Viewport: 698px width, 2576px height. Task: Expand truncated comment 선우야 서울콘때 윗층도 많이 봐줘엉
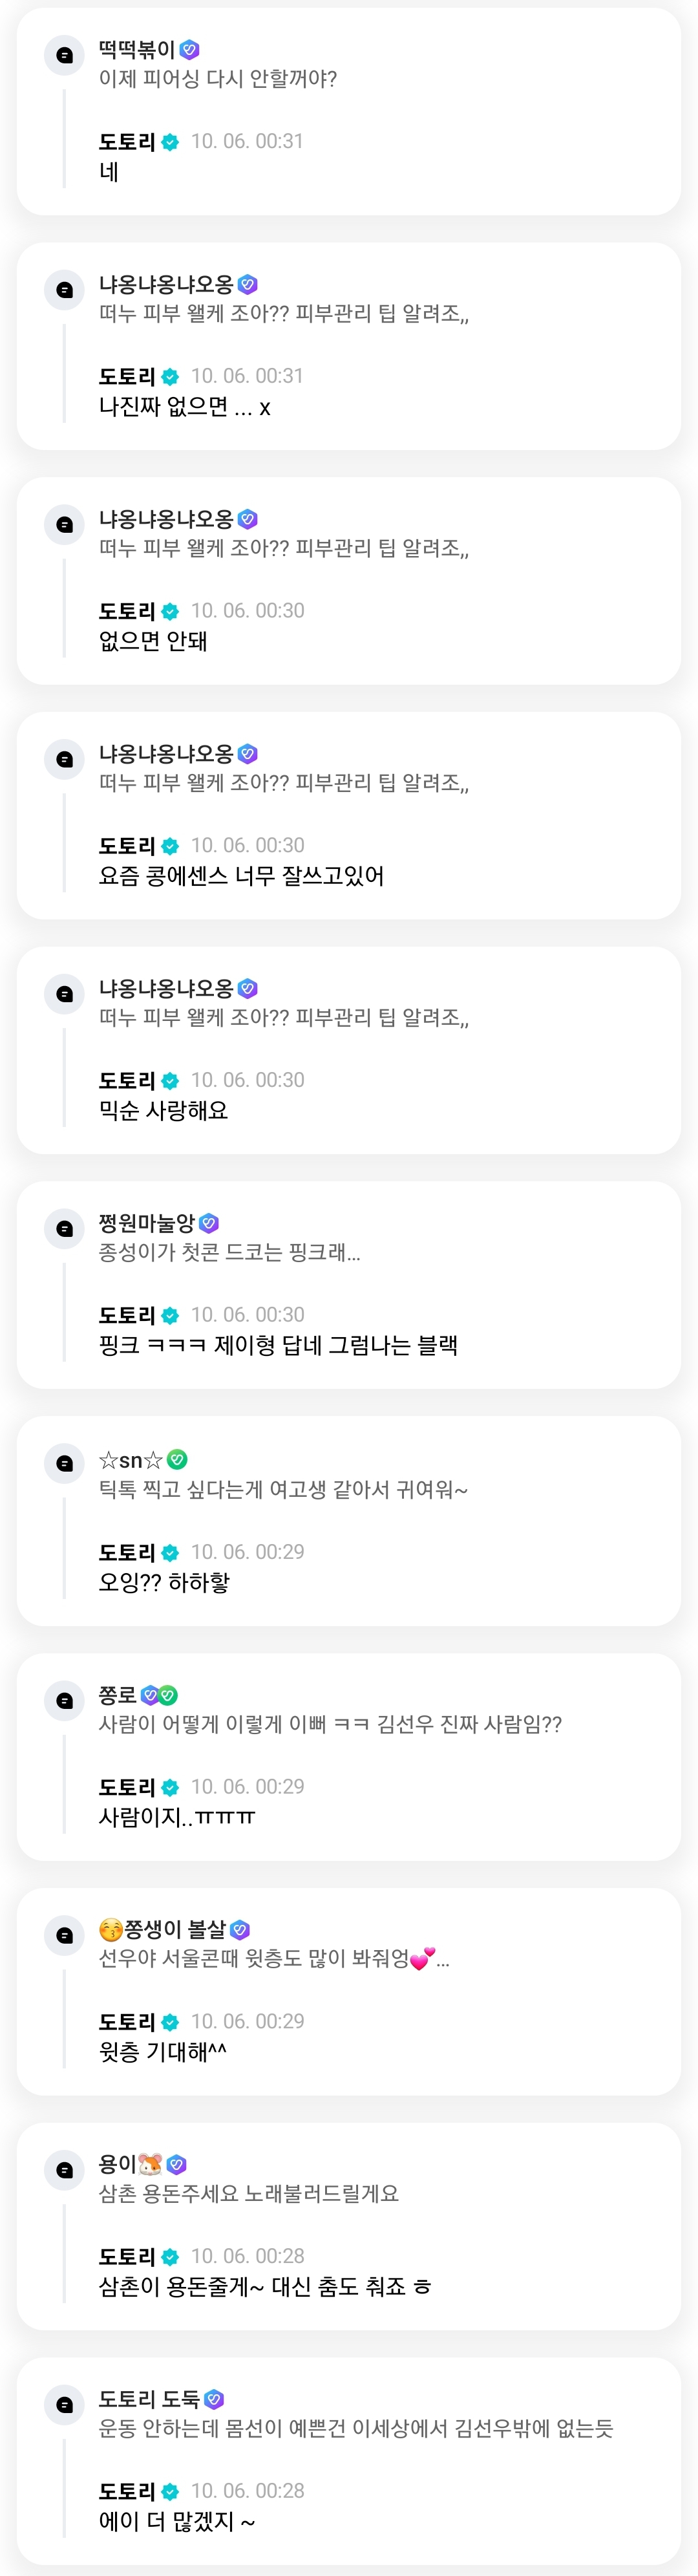click(x=273, y=1958)
